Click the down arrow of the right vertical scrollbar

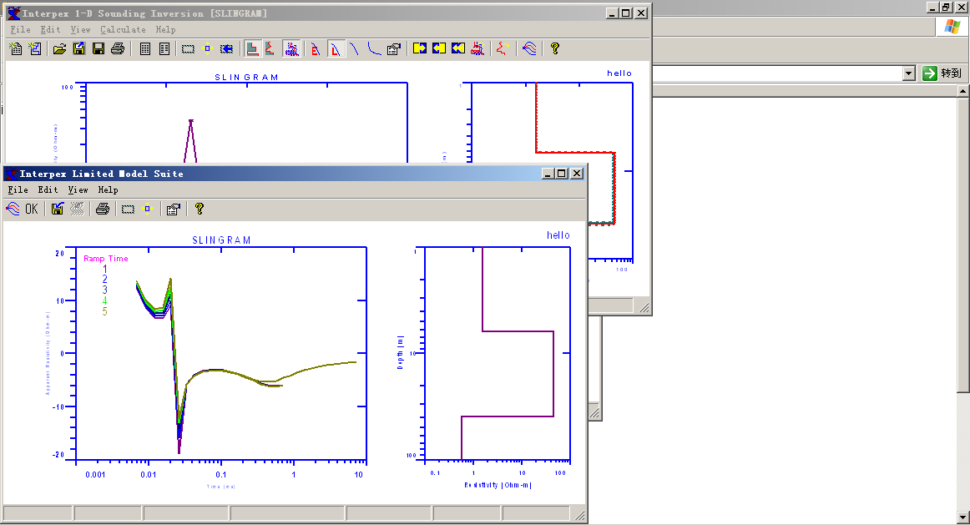click(963, 517)
